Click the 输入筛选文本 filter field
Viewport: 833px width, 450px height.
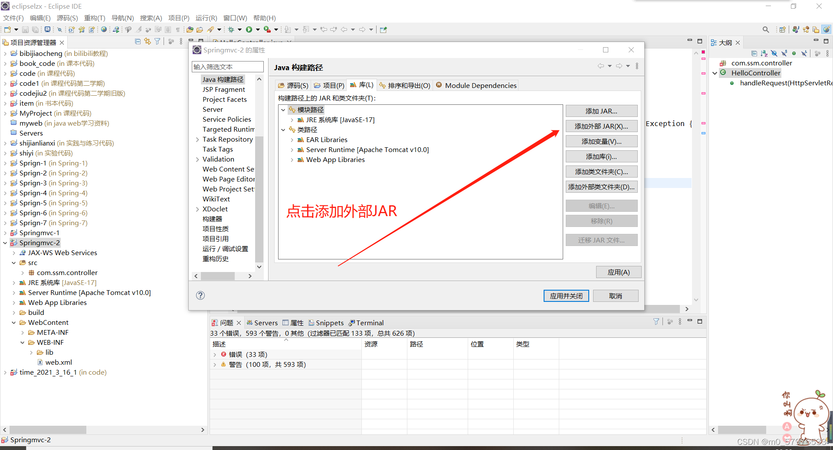coord(227,67)
